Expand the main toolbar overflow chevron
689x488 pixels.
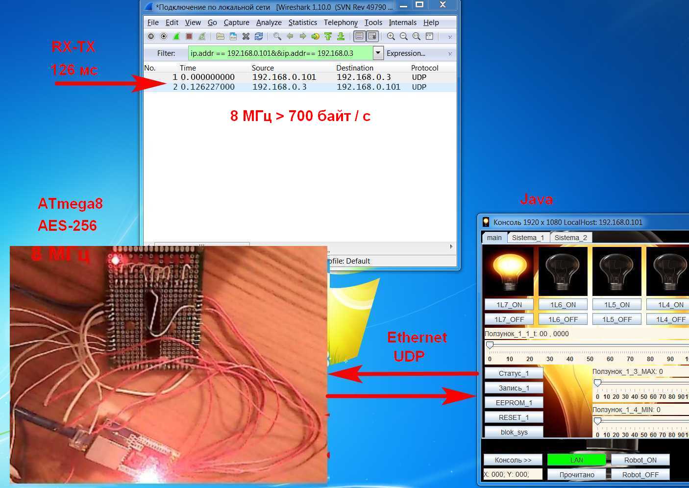coord(450,37)
